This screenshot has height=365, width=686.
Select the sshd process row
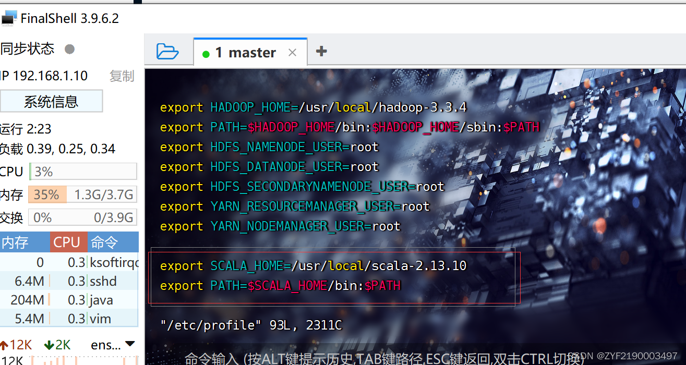(69, 281)
